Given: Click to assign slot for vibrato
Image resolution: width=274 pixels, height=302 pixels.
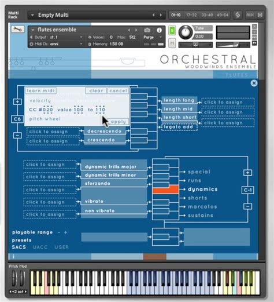Looking at the screenshot, I should point(50,202).
